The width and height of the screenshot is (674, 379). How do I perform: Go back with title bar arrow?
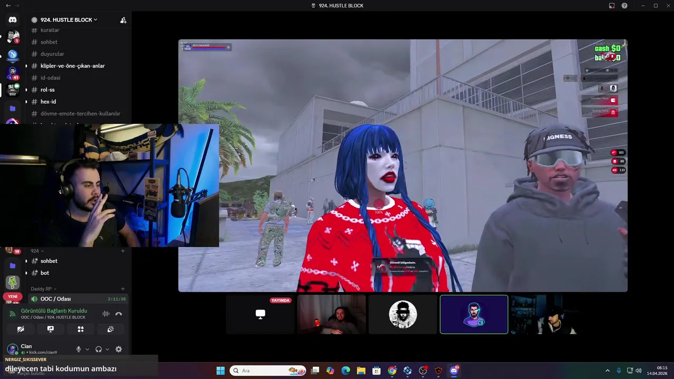8,5
